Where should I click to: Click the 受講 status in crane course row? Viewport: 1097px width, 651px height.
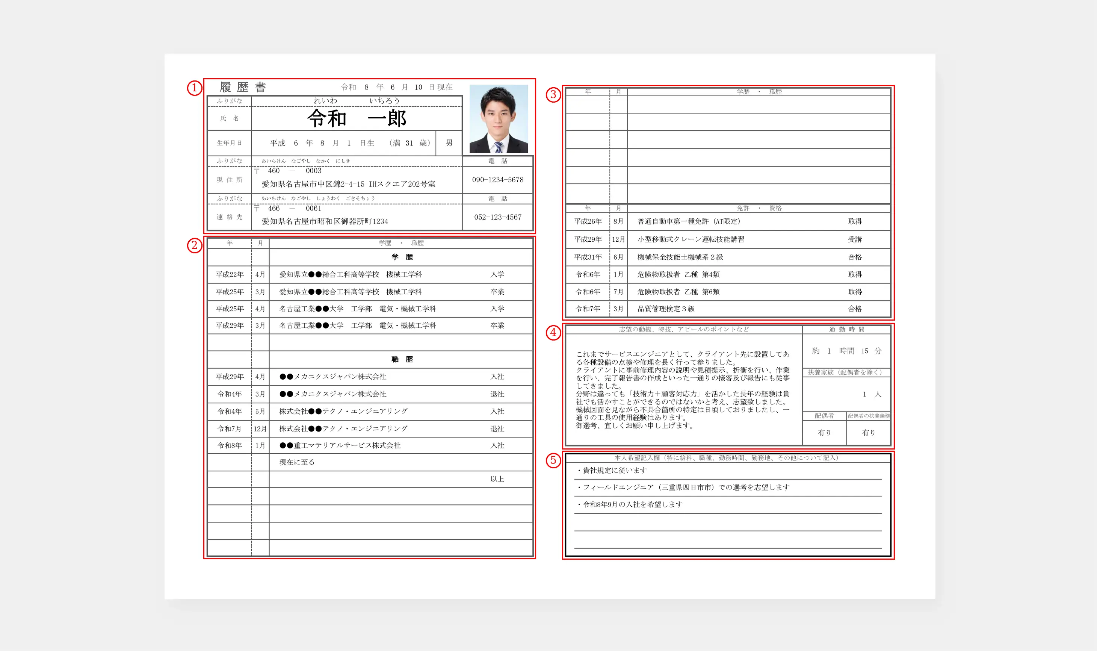tap(855, 239)
